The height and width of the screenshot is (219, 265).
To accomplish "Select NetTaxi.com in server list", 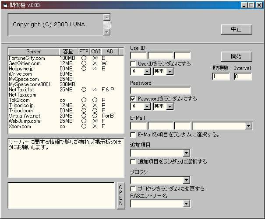I will [66, 95].
